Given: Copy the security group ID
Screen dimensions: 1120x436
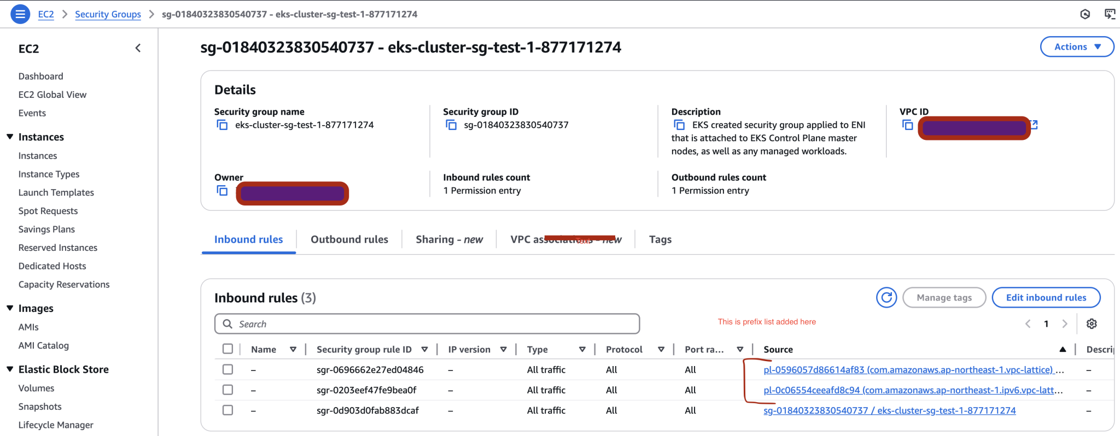Looking at the screenshot, I should click(451, 125).
